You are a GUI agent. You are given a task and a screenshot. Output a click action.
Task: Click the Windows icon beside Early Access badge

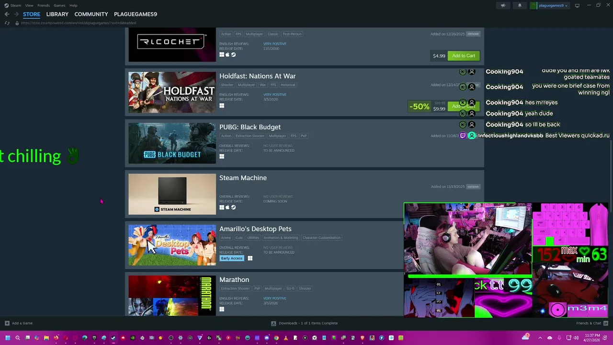click(250, 258)
